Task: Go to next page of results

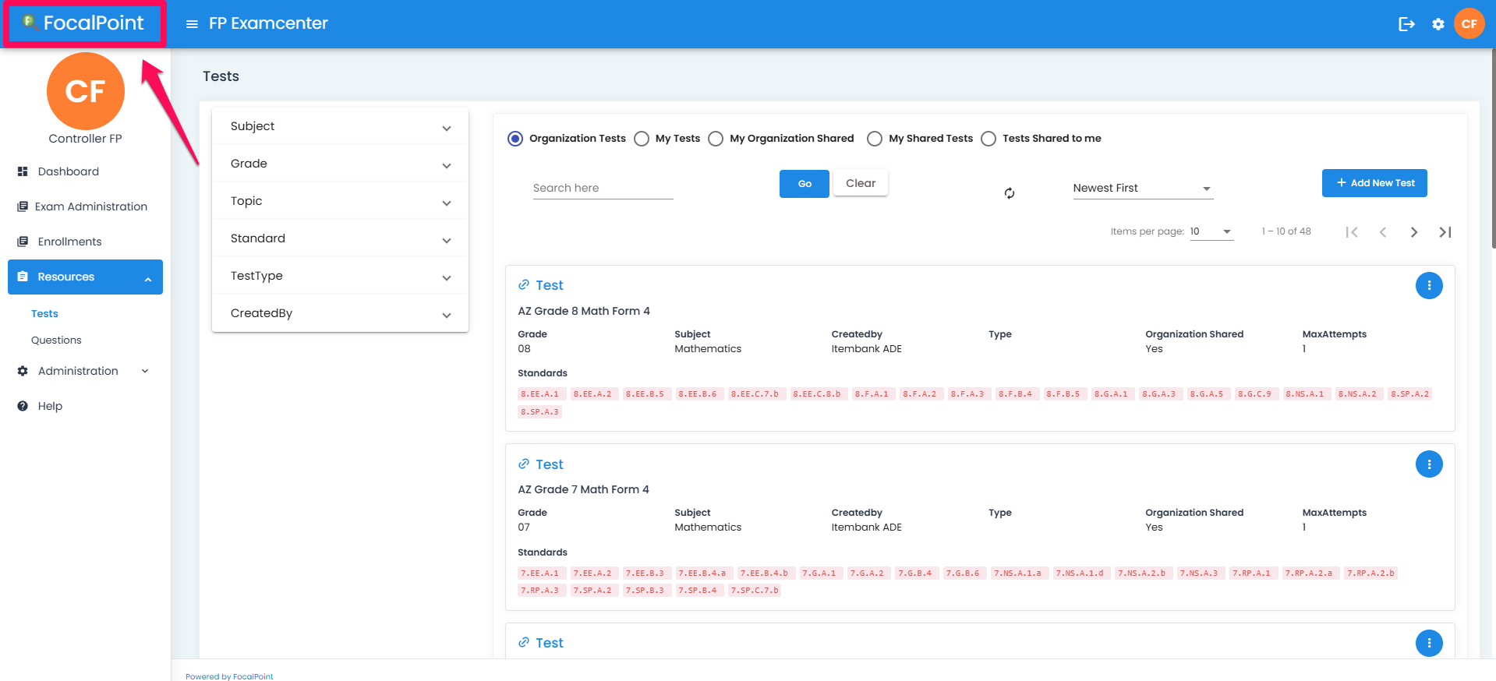Action: click(1414, 232)
